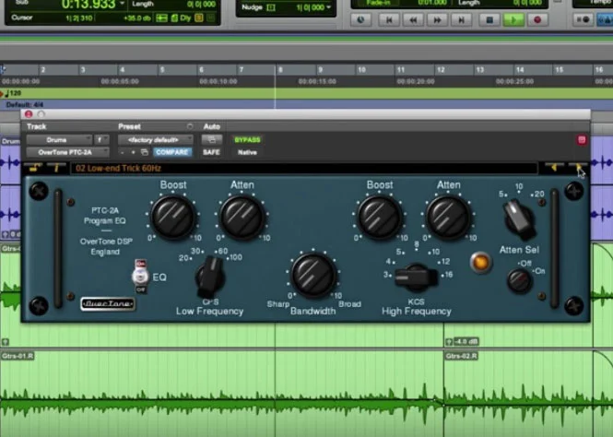Open the insert position 'f' dropdown
Screen dimensions: 613x437
click(101, 139)
